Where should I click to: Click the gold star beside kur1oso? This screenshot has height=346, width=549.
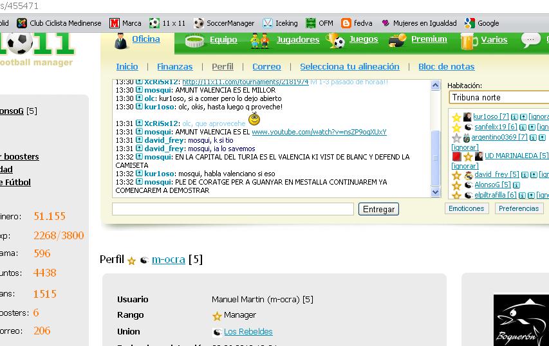[x=456, y=117]
